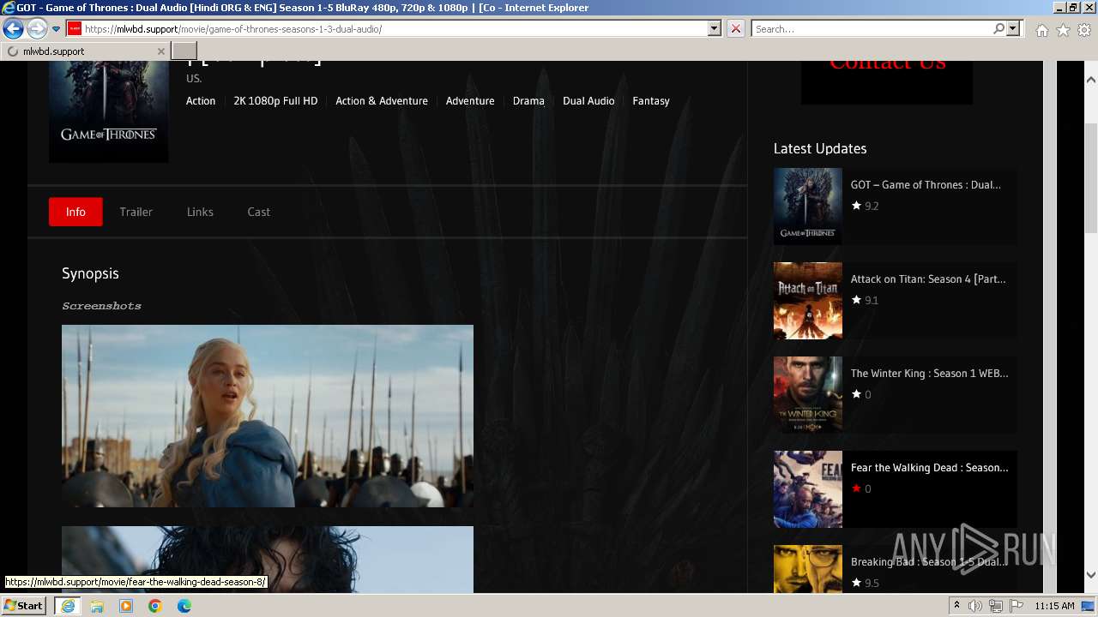Click the 11:15 AM system clock
Screen dimensions: 1098x617
(x=1054, y=606)
